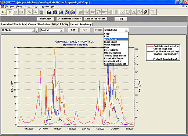Open the Library menu
The image size is (188, 136).
19,7
